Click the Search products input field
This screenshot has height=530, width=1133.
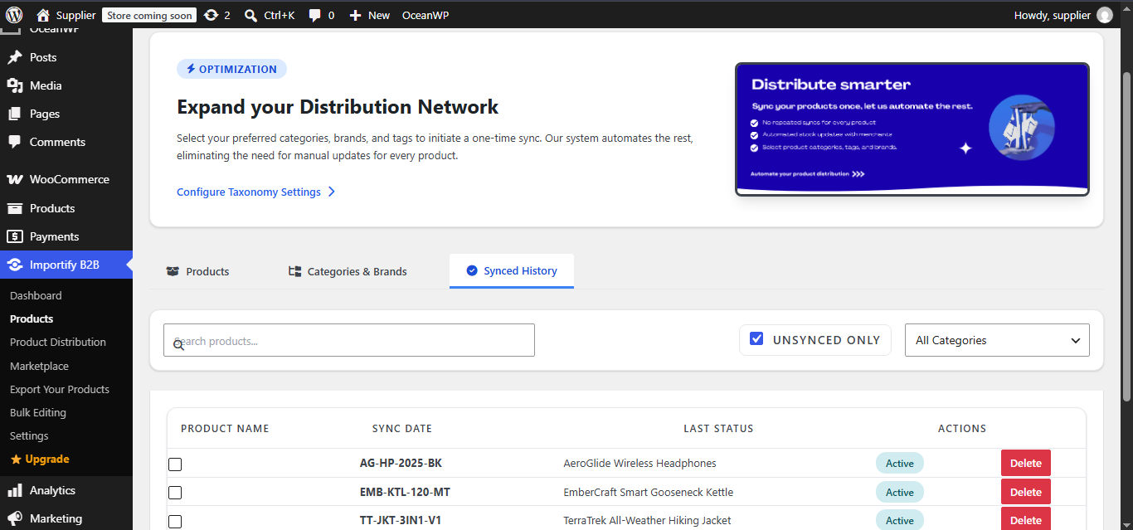click(349, 340)
